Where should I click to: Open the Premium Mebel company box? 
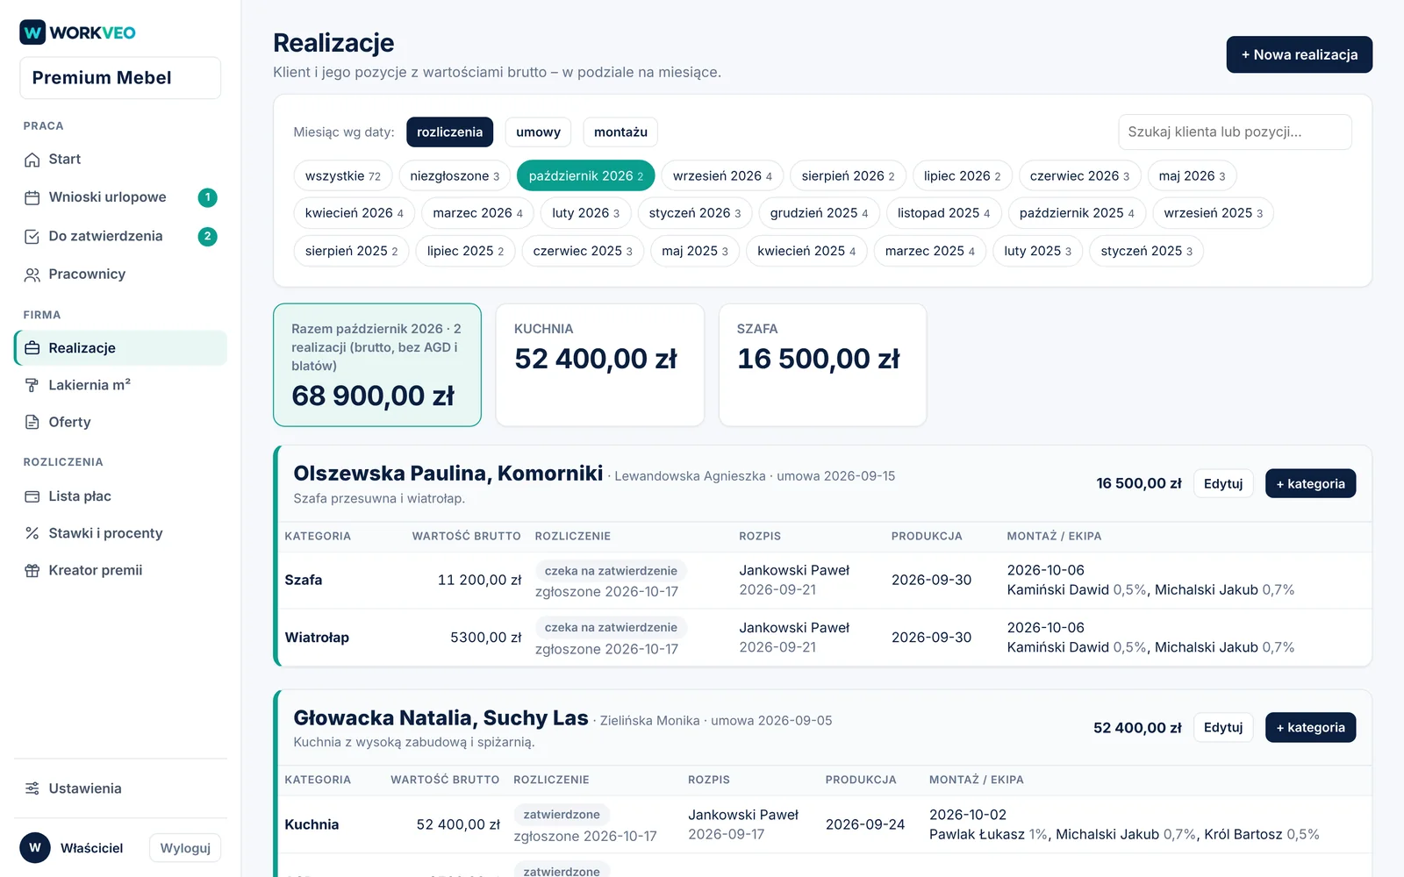[x=120, y=78]
